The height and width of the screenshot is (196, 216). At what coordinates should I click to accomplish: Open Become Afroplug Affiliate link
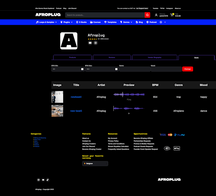tap(143, 138)
